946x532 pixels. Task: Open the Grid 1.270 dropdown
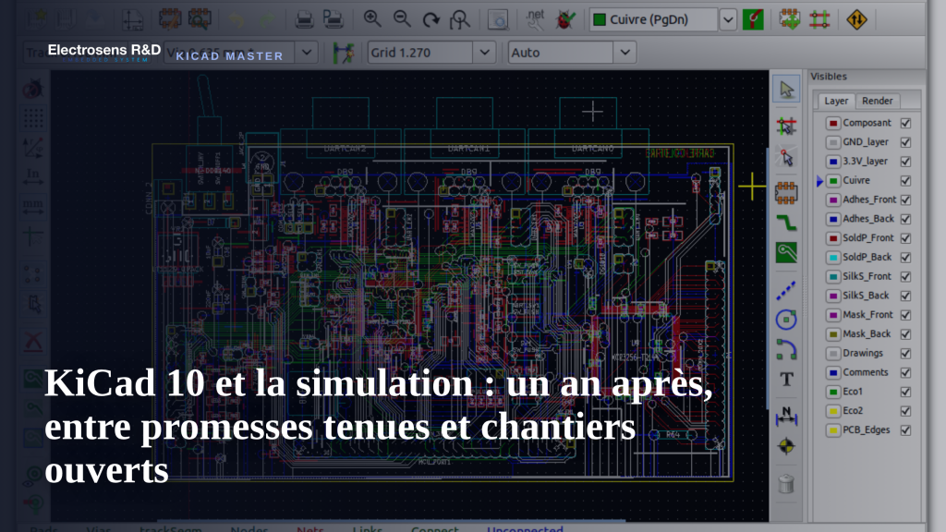tap(484, 53)
